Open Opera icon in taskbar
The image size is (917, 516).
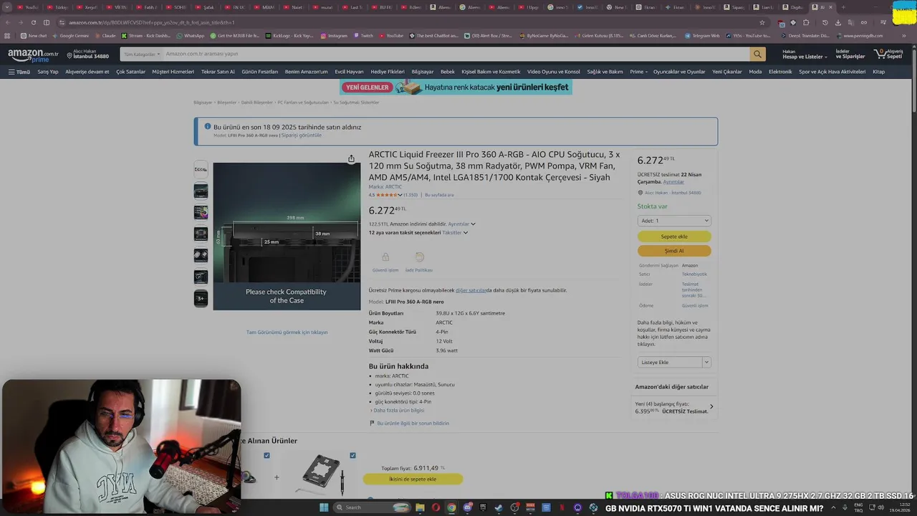coord(436,507)
